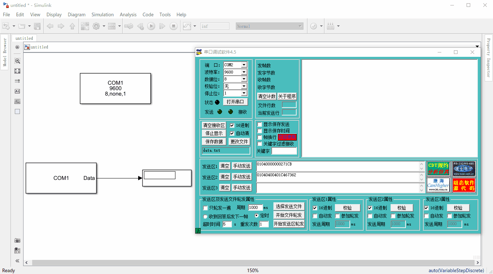Open the 端口 COM2 dropdown
Image resolution: width=493 pixels, height=274 pixels.
click(x=244, y=65)
